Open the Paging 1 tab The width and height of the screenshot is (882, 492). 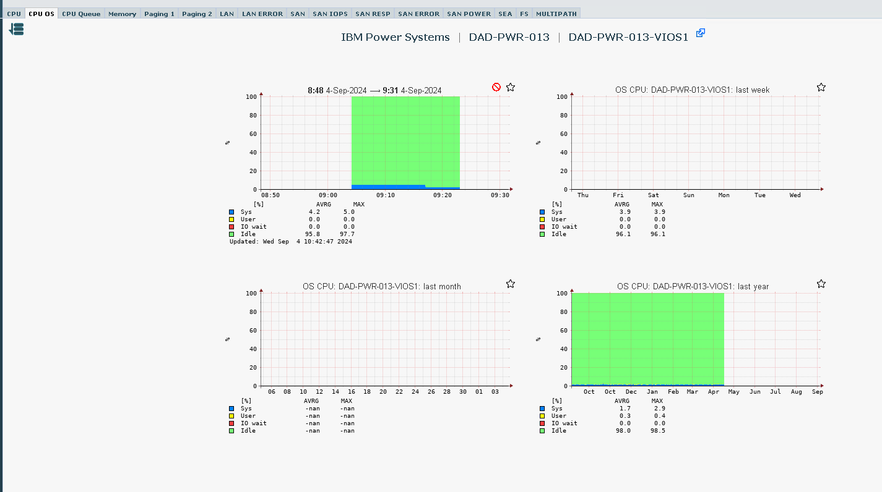(x=160, y=14)
